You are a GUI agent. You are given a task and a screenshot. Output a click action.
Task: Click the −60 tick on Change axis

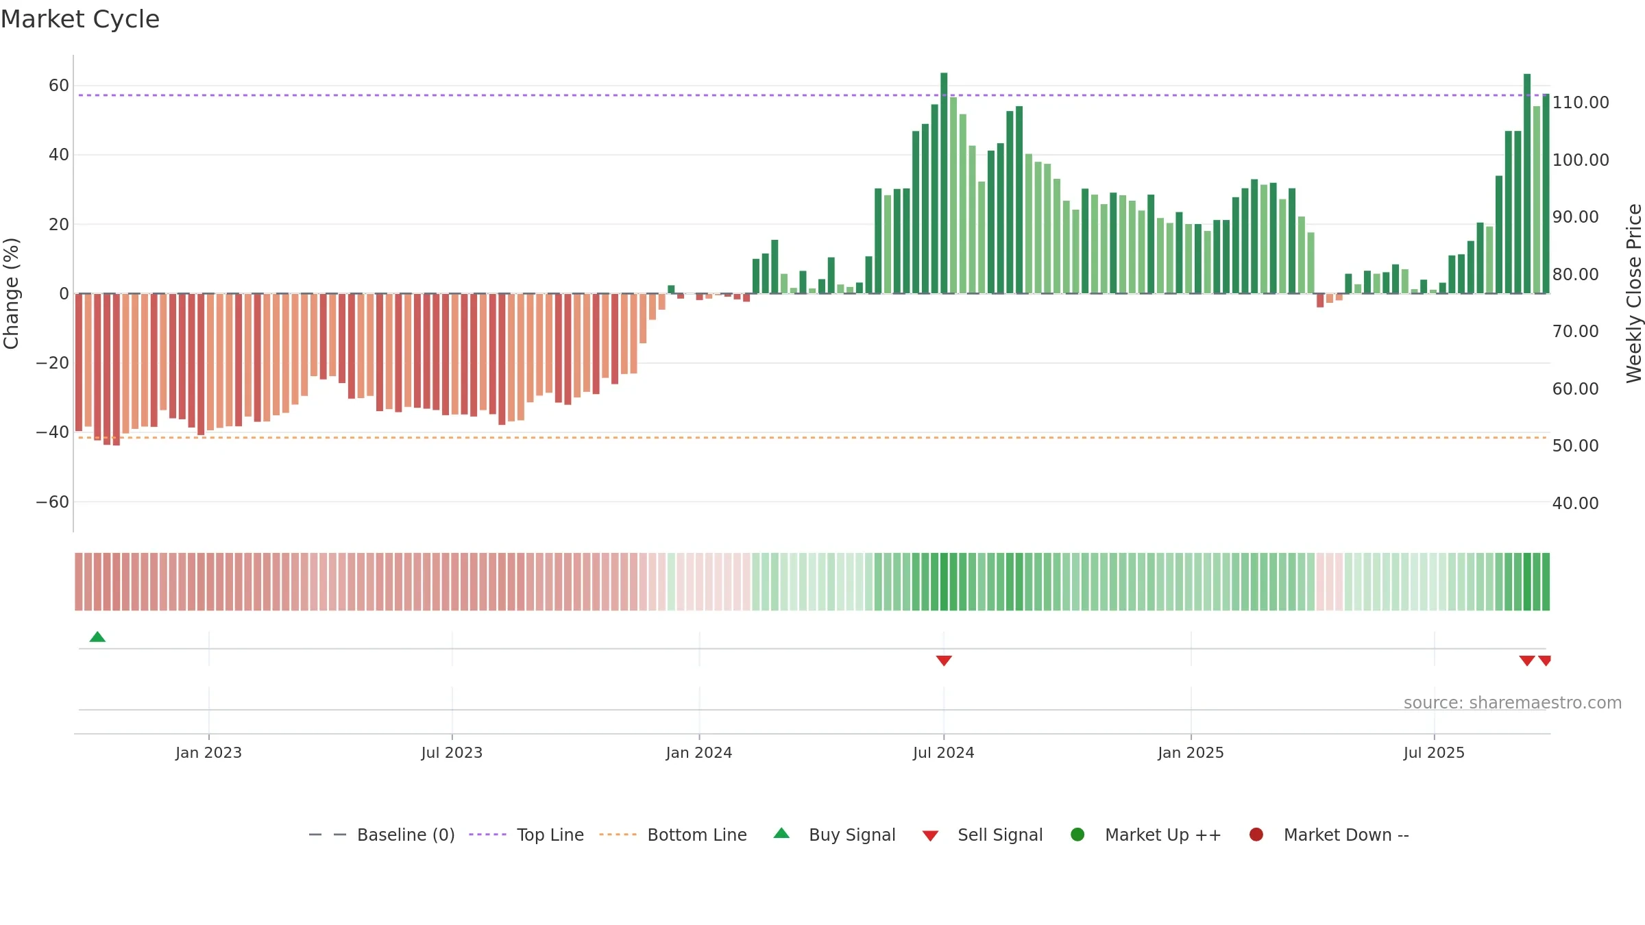pos(53,502)
